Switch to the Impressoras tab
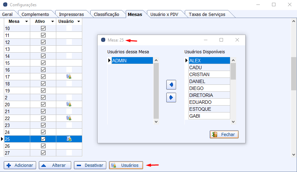The height and width of the screenshot is (172, 297). point(71,14)
